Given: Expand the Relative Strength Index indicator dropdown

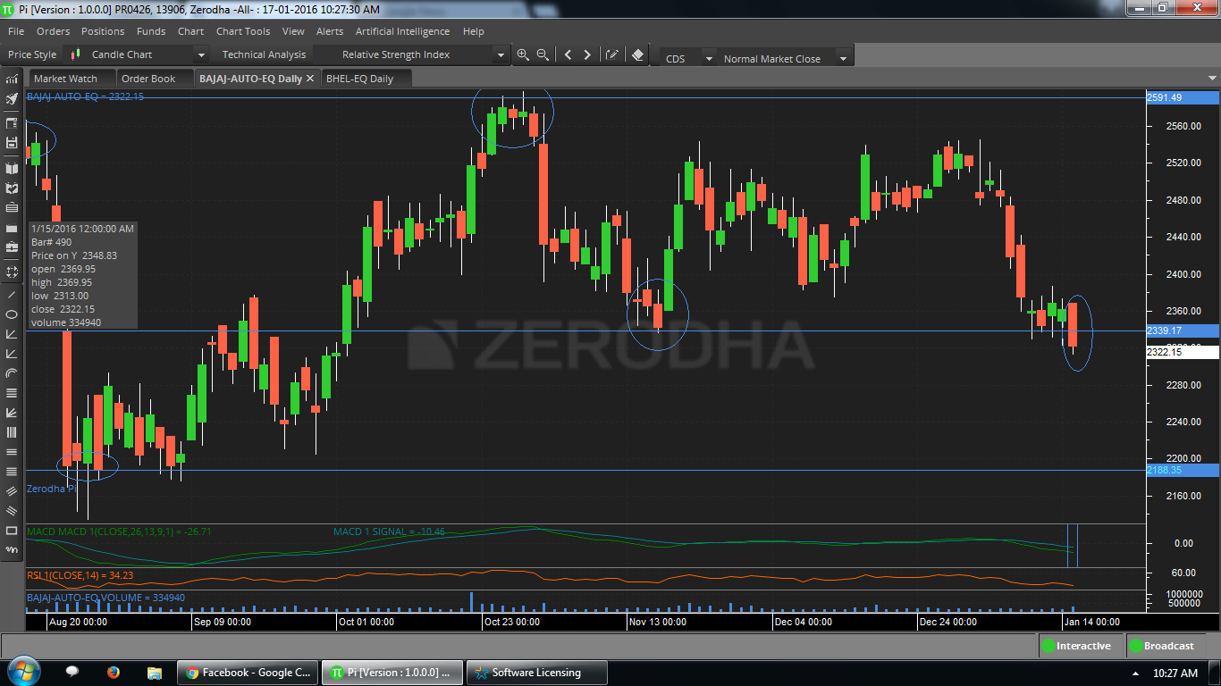Looking at the screenshot, I should 501,55.
